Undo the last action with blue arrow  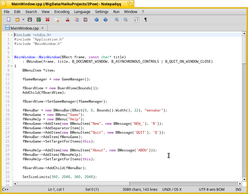pyautogui.click(x=96, y=20)
